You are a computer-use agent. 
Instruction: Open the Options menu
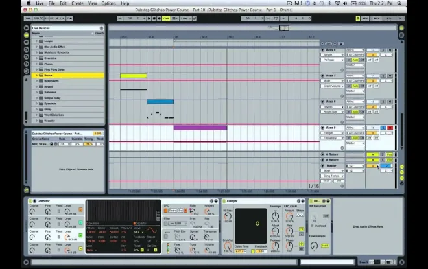108,3
